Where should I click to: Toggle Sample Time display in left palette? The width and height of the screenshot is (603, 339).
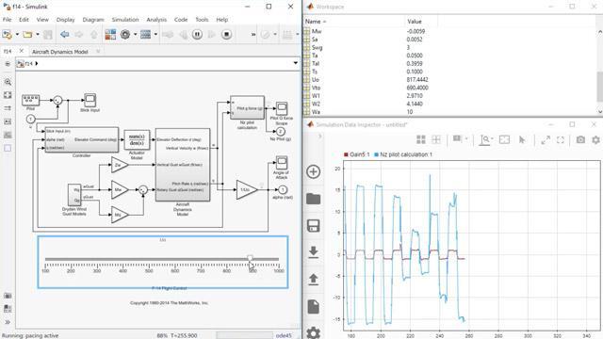[8, 108]
